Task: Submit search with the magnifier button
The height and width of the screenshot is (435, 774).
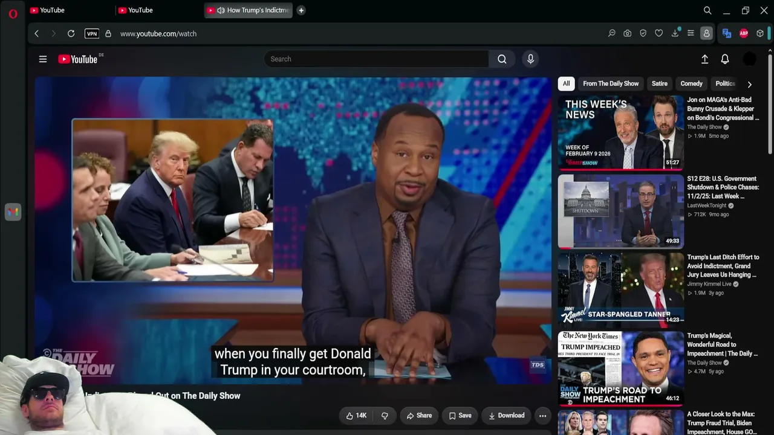Action: (502, 59)
